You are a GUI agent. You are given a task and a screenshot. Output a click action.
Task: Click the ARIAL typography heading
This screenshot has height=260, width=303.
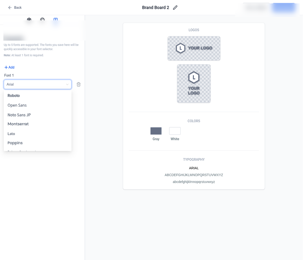coord(194,168)
